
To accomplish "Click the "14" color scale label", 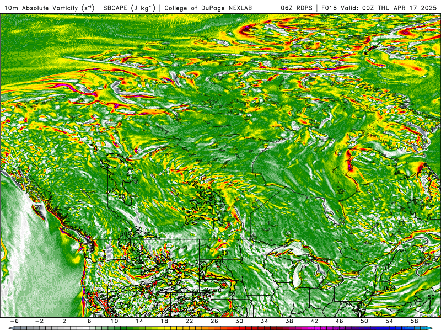I will point(139,321).
